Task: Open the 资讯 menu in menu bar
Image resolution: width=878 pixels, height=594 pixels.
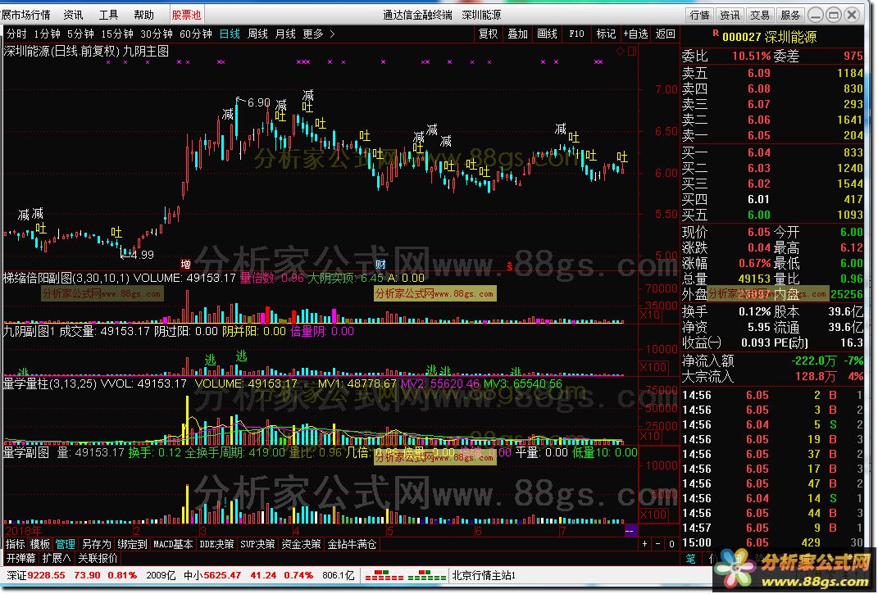Action: [73, 15]
